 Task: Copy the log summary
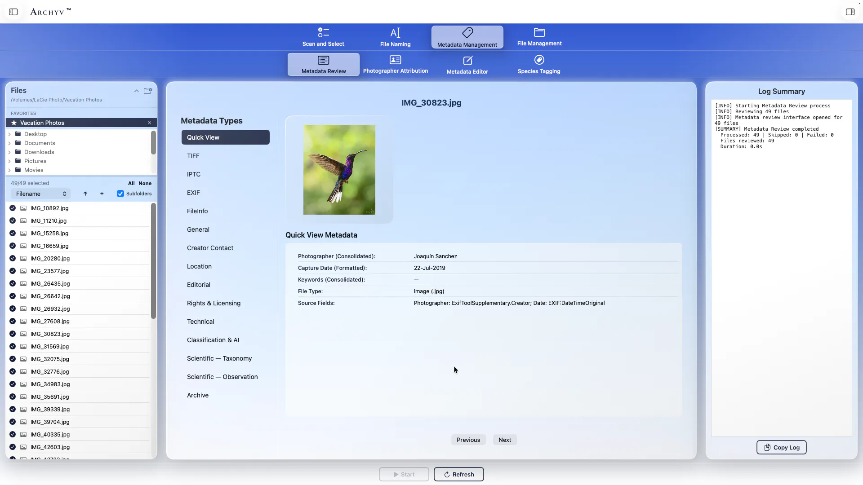click(782, 448)
